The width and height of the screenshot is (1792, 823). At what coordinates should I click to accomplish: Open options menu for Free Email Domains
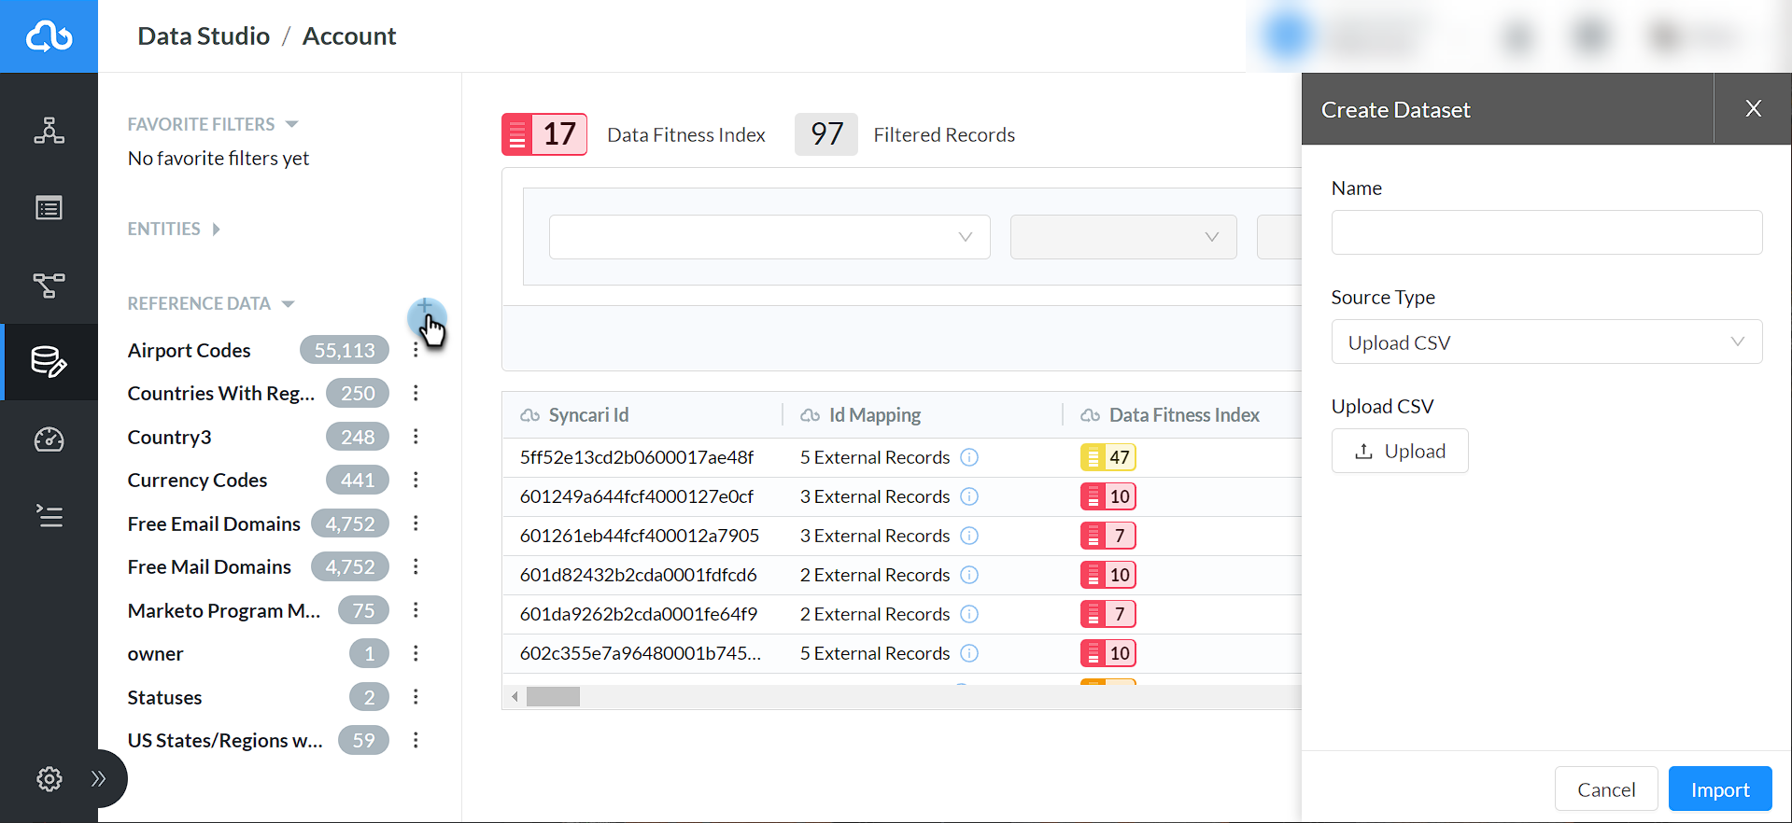[416, 523]
